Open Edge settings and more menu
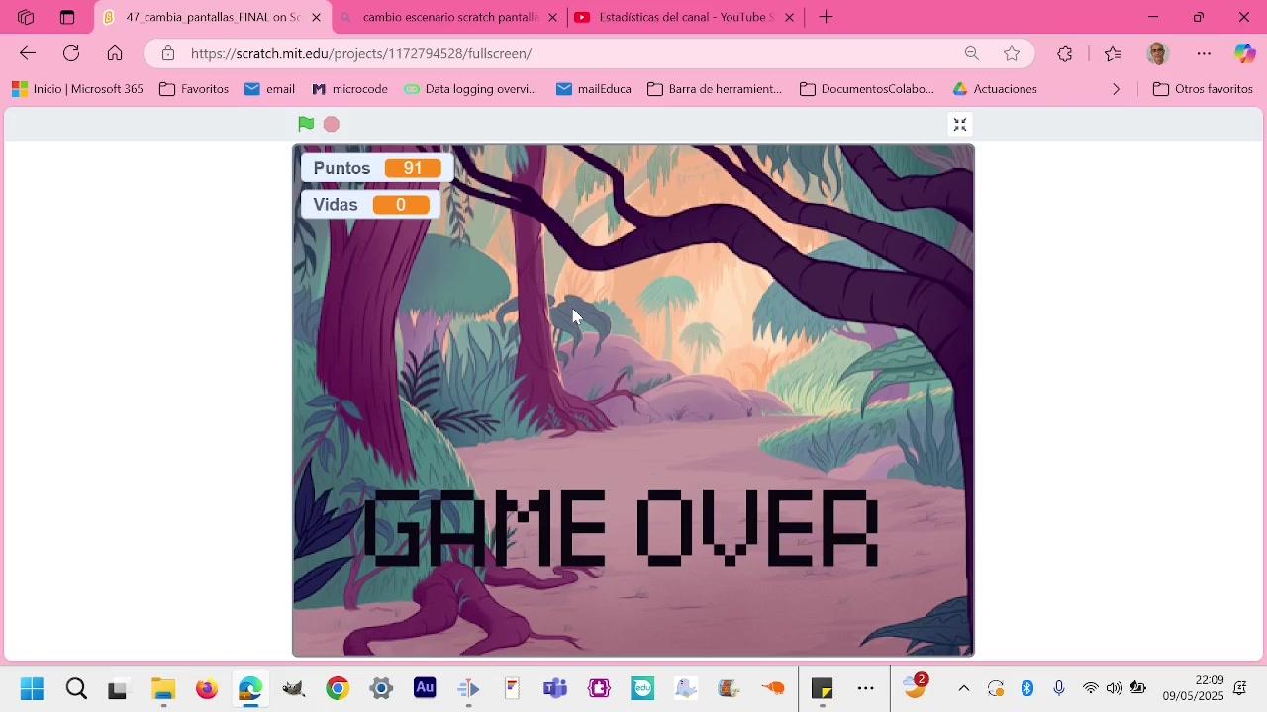The width and height of the screenshot is (1267, 712). tap(1204, 53)
